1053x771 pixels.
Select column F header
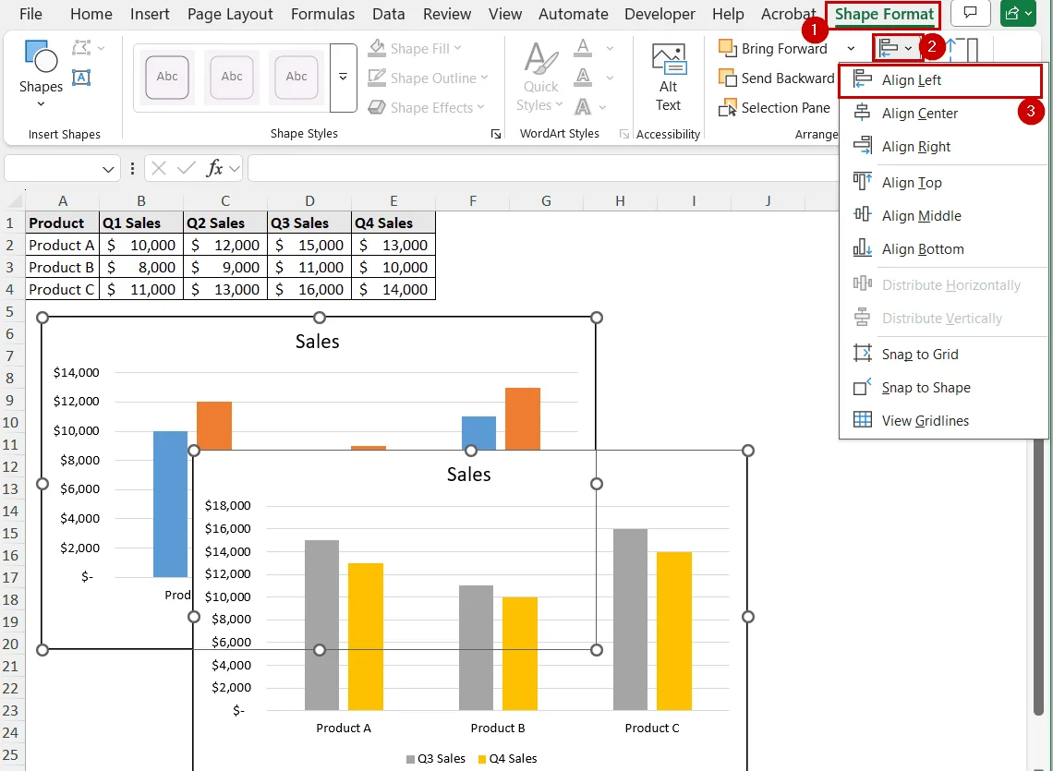tap(473, 200)
